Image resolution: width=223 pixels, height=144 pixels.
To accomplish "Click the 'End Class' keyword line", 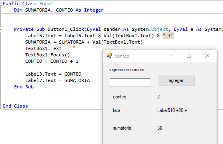I will click(15, 106).
